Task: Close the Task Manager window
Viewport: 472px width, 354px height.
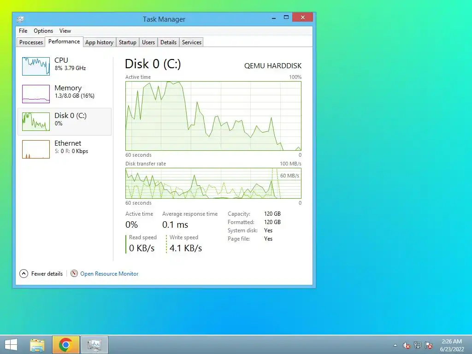Action: tap(302, 17)
